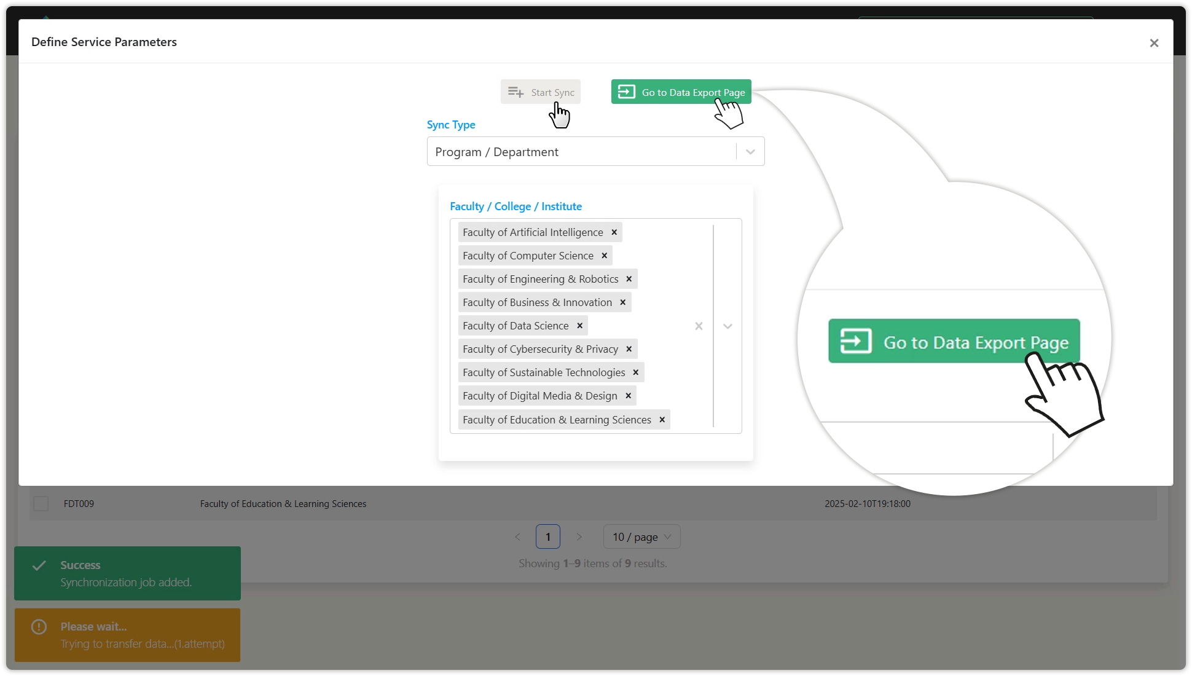This screenshot has height=676, width=1192.
Task: Click the Start Sync button
Action: point(541,92)
